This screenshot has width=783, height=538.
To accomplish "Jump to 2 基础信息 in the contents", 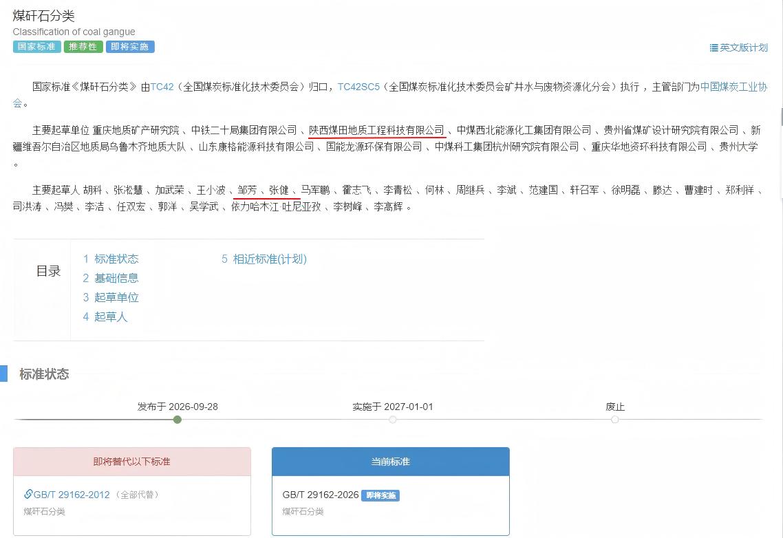I will click(111, 278).
